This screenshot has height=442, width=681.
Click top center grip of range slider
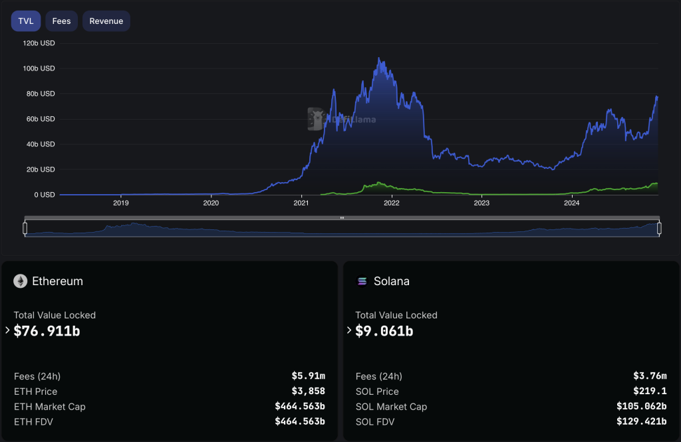(342, 218)
